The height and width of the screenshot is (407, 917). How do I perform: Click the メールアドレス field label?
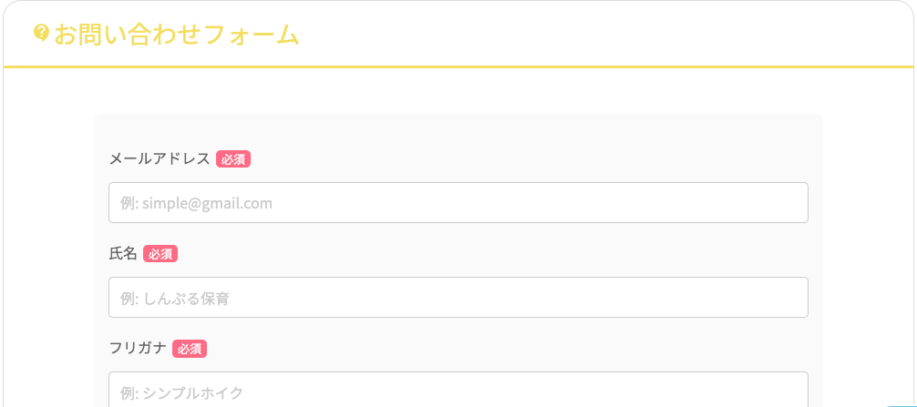pyautogui.click(x=160, y=159)
